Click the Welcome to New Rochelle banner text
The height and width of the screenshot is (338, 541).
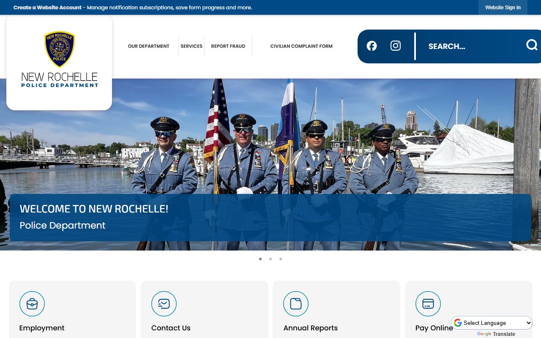(94, 209)
